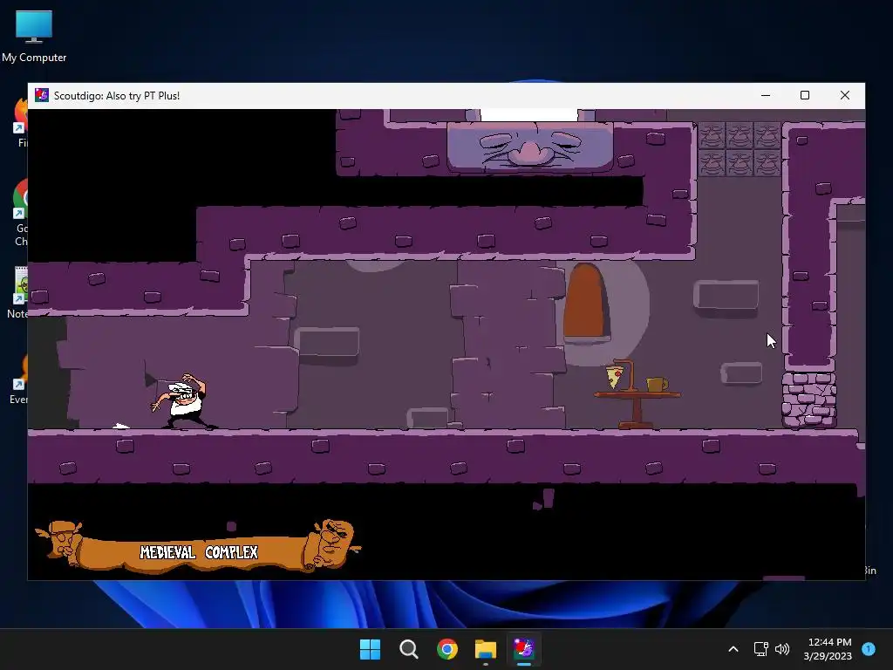Open the notification badge on the taskbar

pos(869,649)
